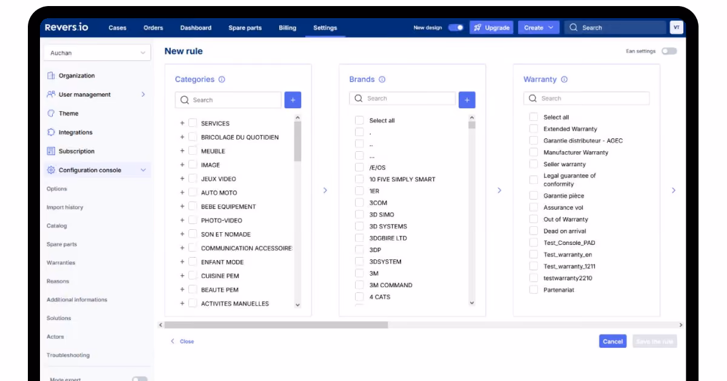Image resolution: width=727 pixels, height=381 pixels.
Task: Click the User management icon
Action: coord(51,94)
